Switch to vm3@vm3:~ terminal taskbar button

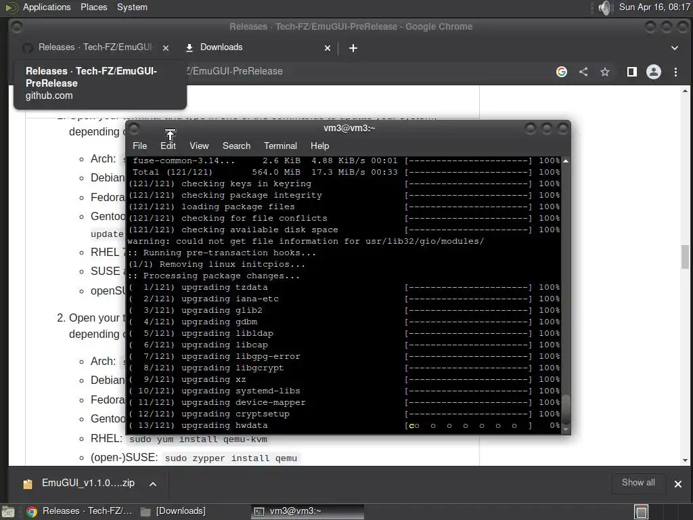[308, 511]
